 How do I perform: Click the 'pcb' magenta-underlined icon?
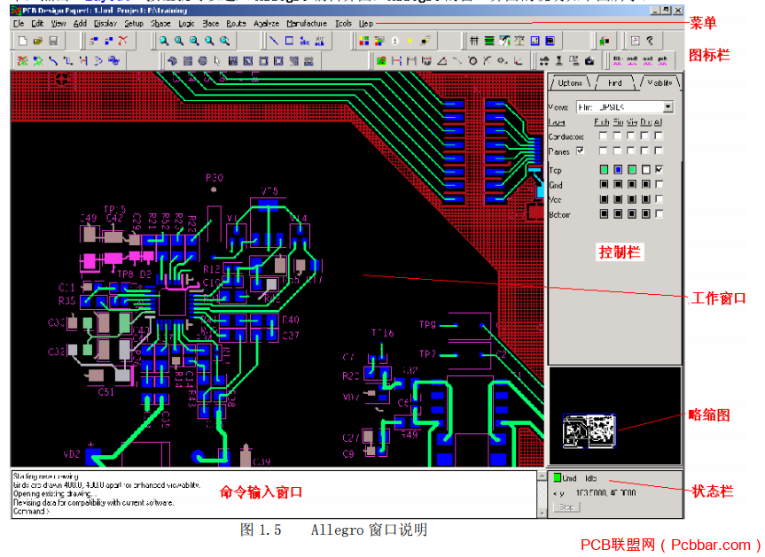click(662, 61)
